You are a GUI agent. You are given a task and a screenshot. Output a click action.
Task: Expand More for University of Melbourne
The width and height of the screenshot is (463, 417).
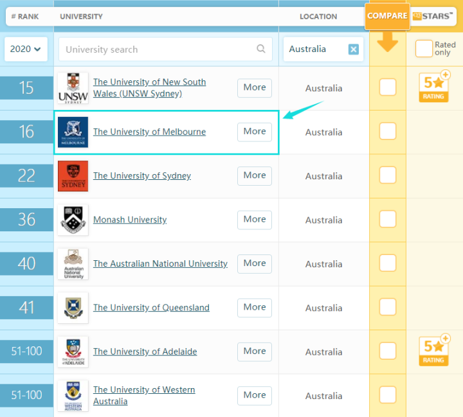(255, 132)
